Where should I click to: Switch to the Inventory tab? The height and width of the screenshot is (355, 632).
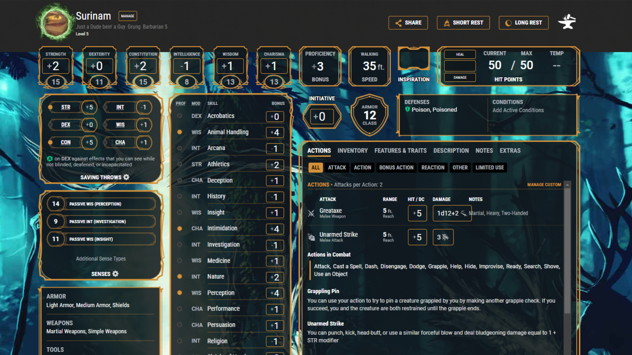(x=352, y=151)
